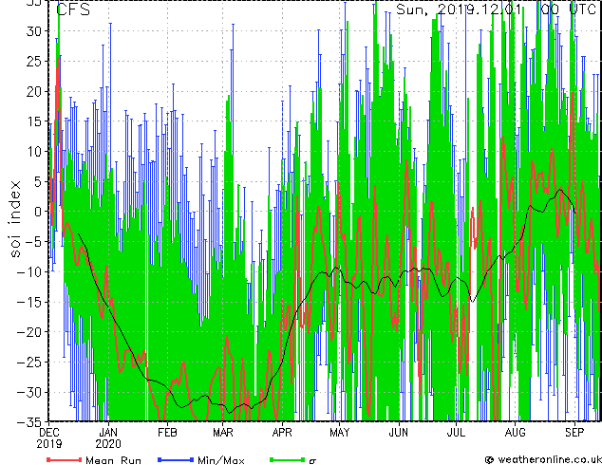Click the -10 y-axis tick label
Screen dimensions: 602x465
(30, 272)
